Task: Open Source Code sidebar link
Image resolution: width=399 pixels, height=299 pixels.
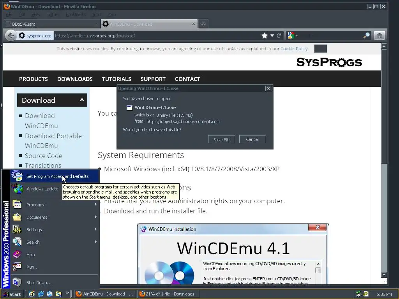Action: (44, 156)
